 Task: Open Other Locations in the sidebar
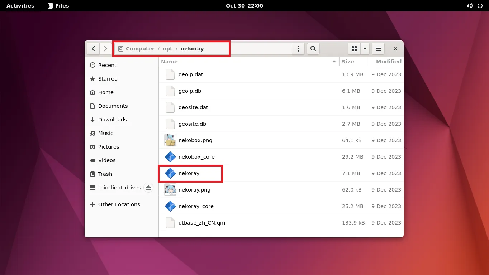122,204
